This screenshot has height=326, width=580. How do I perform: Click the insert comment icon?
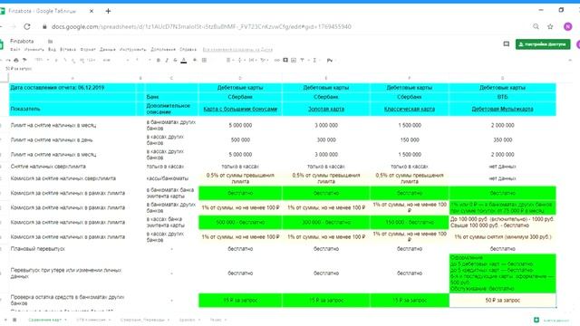(285, 60)
